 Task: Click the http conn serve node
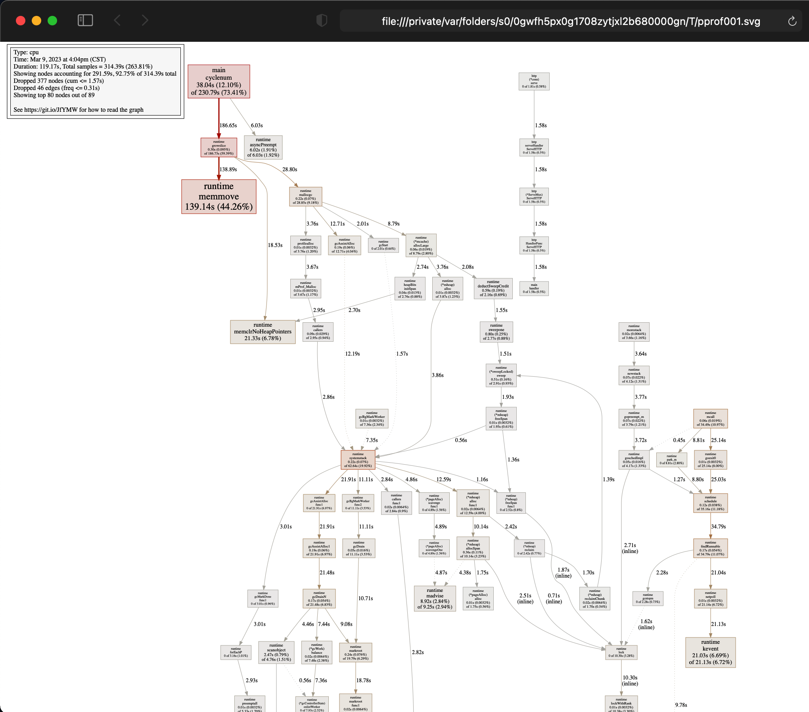coord(534,81)
